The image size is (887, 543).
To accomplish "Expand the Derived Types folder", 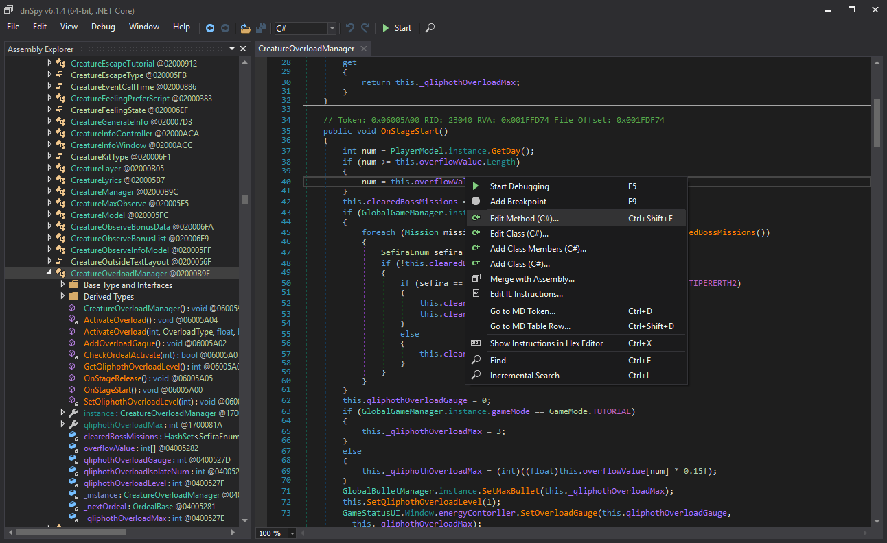I will 63,296.
